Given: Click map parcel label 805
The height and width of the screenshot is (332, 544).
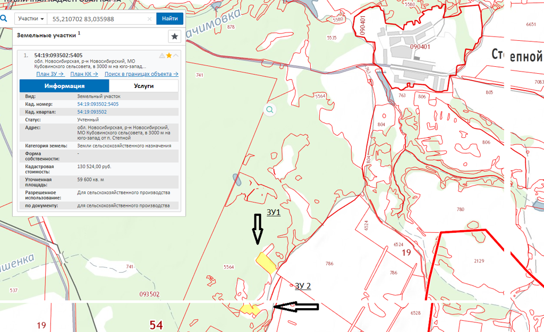Looking at the screenshot, I should point(489,92).
